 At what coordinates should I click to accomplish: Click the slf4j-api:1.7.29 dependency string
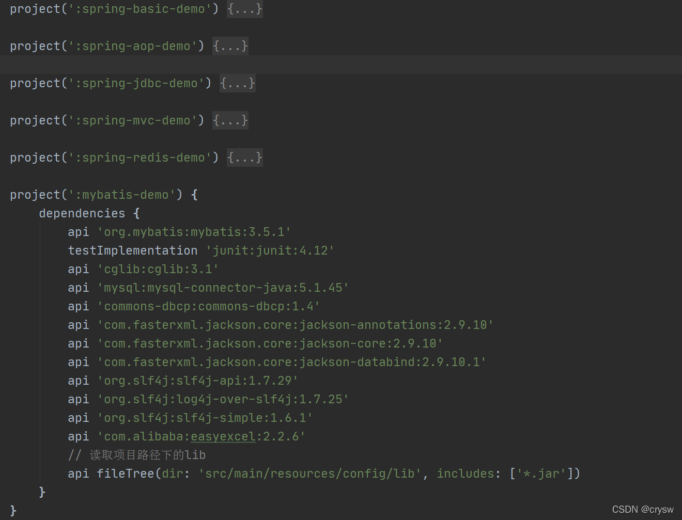coord(198,381)
